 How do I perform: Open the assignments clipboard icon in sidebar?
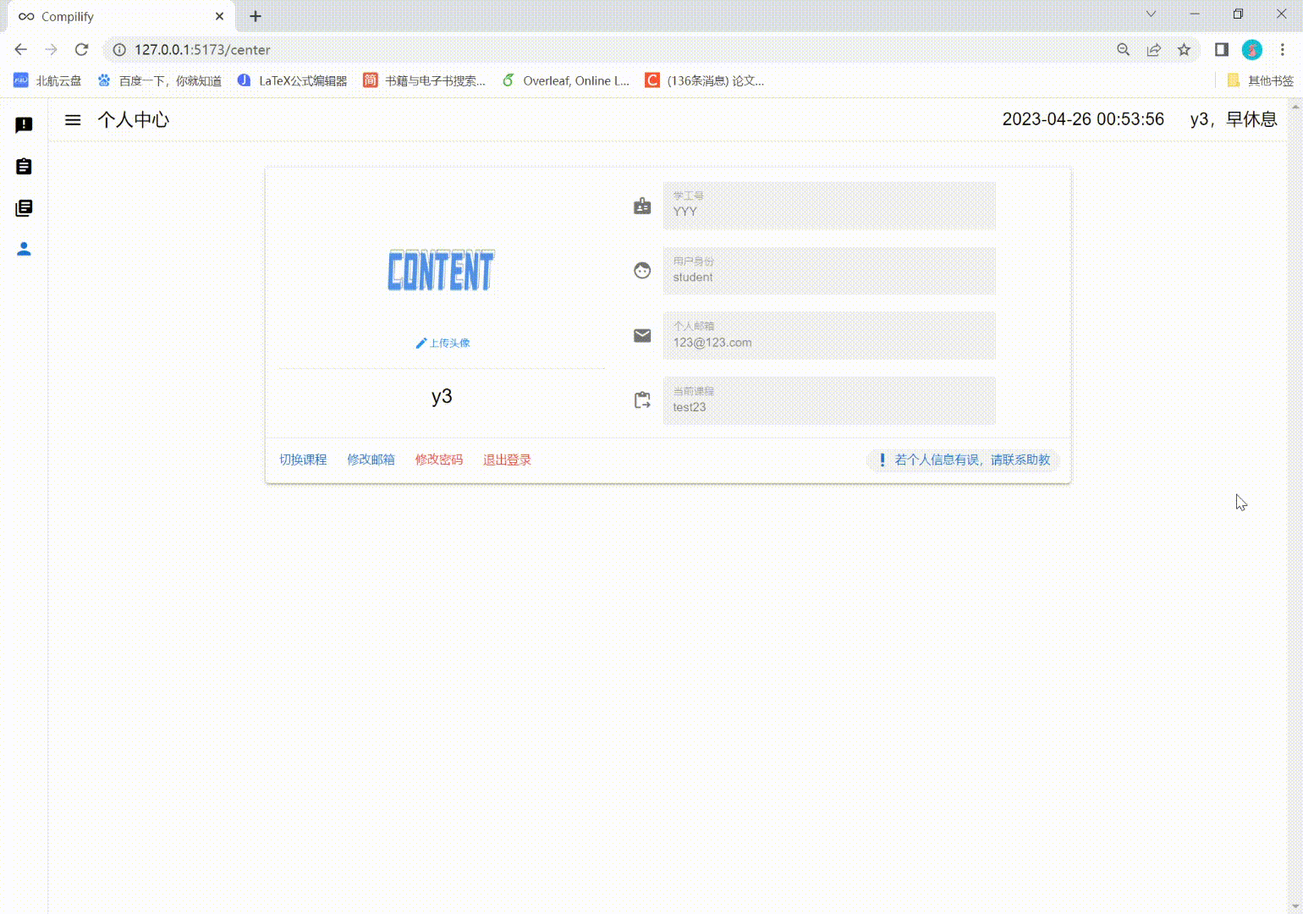23,166
